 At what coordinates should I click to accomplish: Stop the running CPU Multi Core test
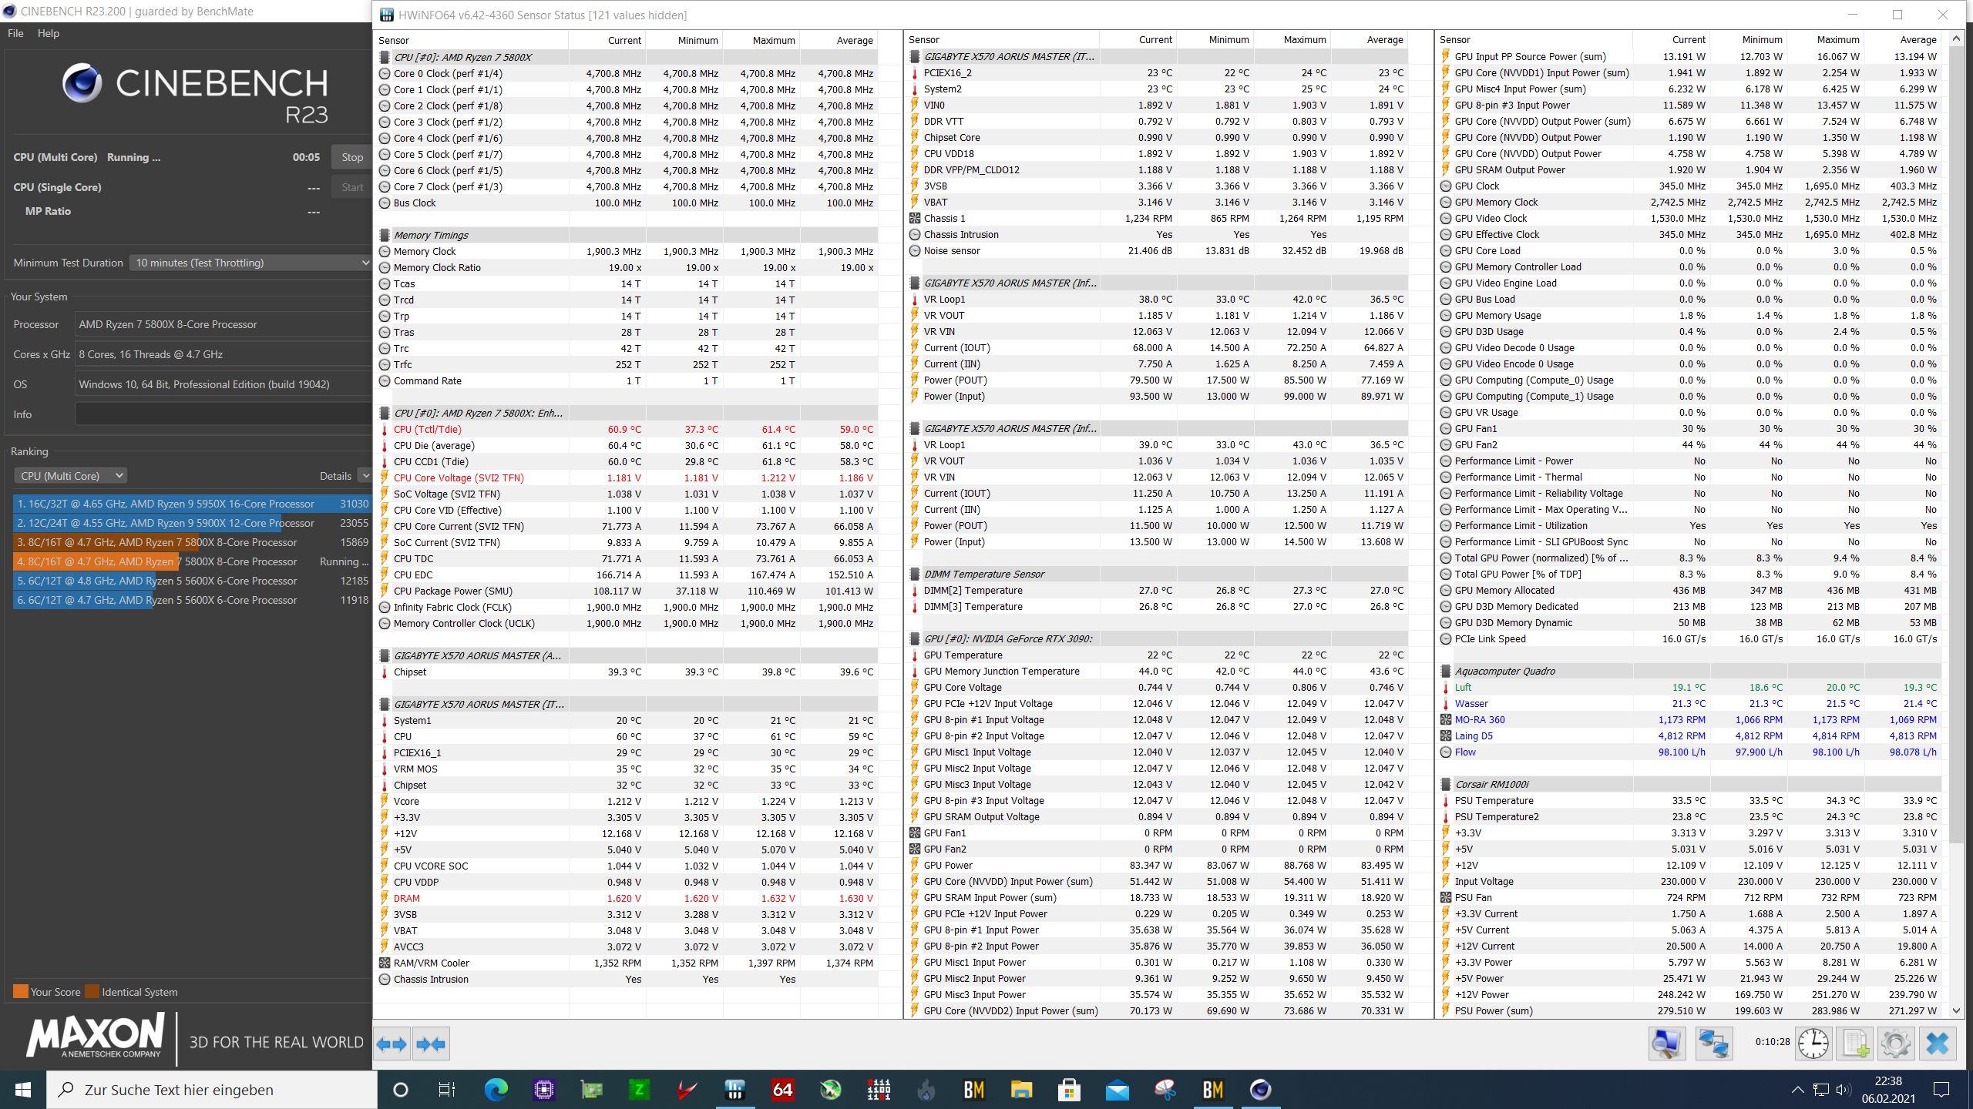pyautogui.click(x=352, y=157)
